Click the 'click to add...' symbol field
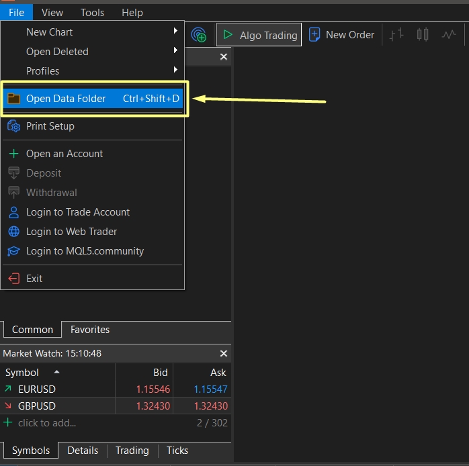This screenshot has height=466, width=469. coord(47,423)
